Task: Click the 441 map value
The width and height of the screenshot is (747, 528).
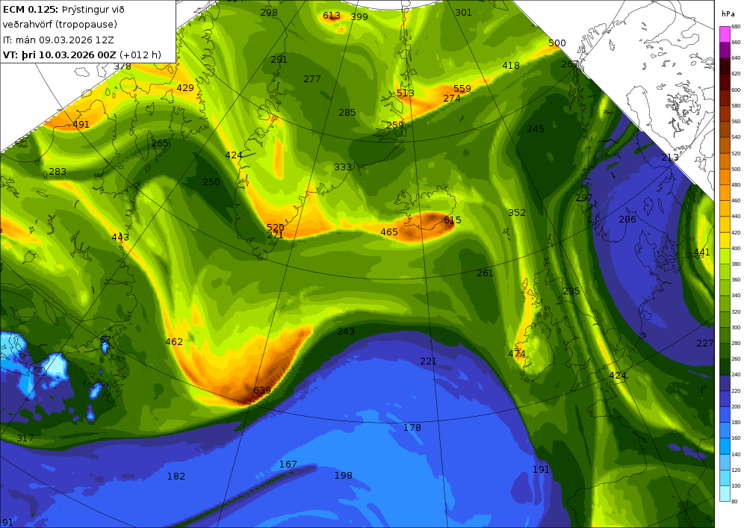Action: [701, 252]
